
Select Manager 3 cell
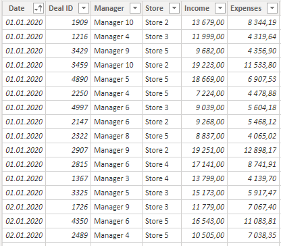pyautogui.click(x=116, y=178)
